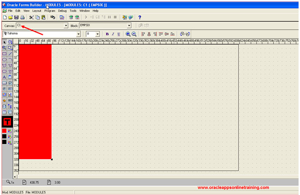
Task: Toggle Italic text formatting
Action: coord(113,34)
